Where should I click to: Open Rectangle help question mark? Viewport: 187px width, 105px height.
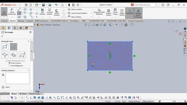point(30,32)
